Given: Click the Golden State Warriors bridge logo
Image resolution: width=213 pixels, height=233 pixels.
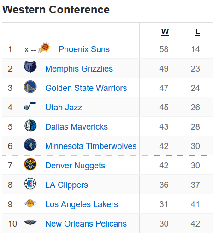Looking at the screenshot, I should point(30,86).
